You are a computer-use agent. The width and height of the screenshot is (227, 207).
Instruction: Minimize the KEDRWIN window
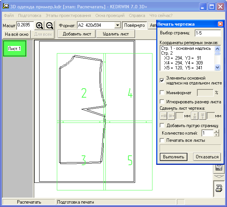pyautogui.click(x=203, y=7)
